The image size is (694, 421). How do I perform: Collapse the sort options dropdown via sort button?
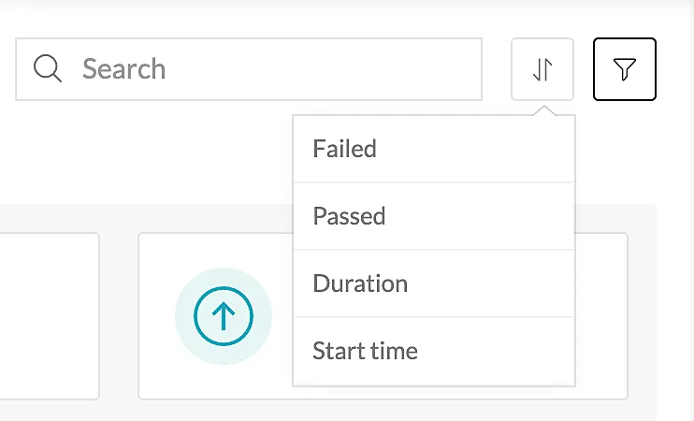pyautogui.click(x=542, y=69)
